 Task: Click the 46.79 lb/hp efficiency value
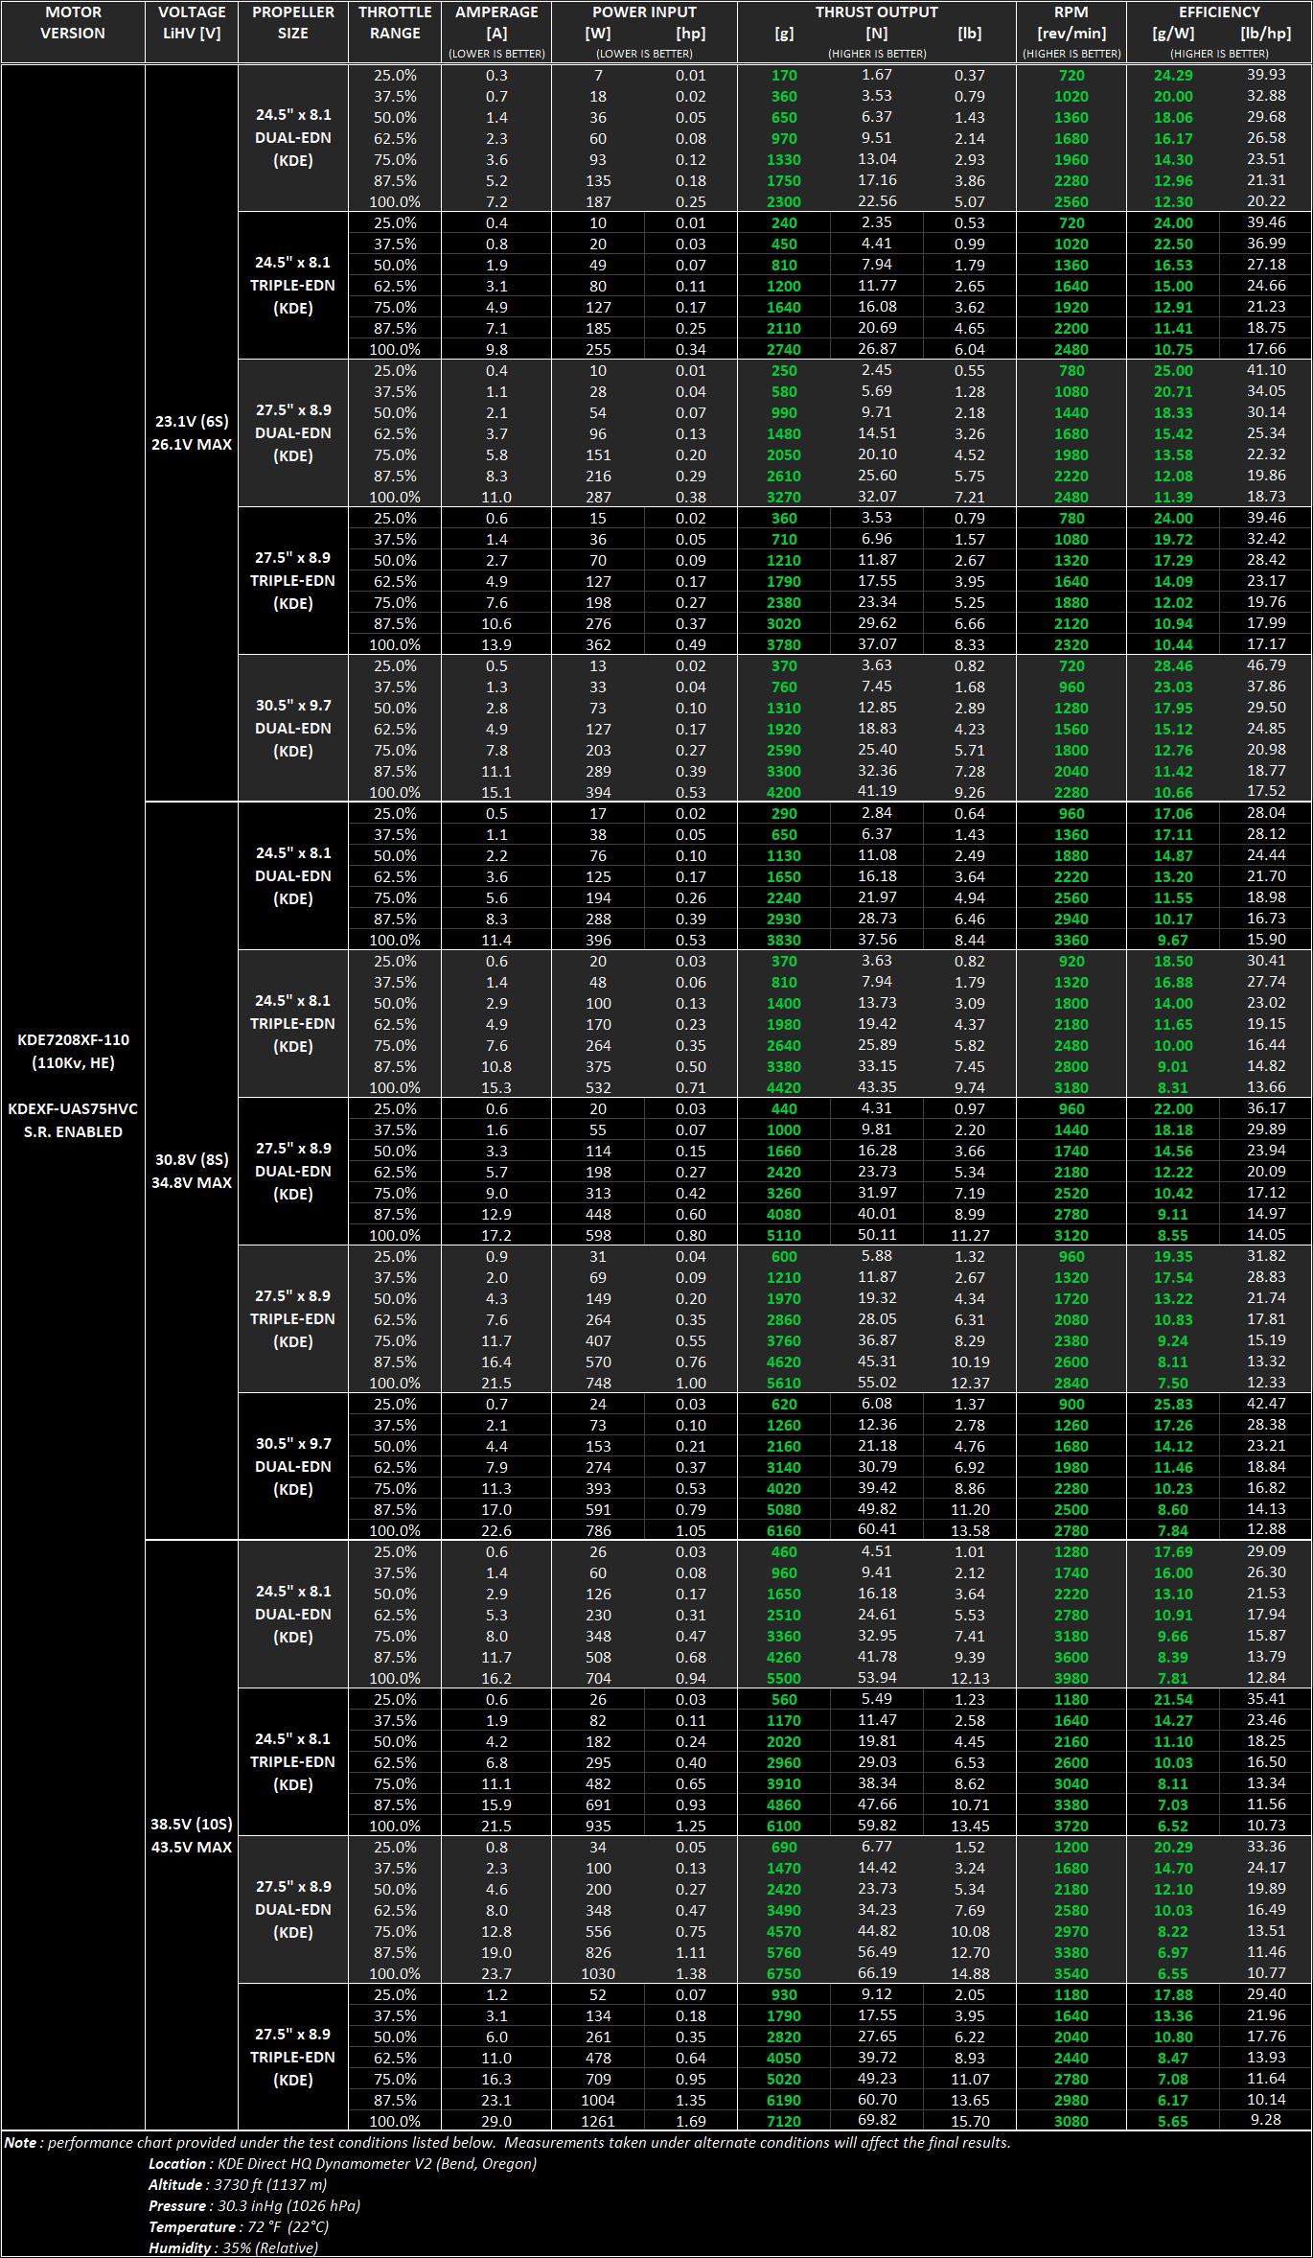pyautogui.click(x=1266, y=664)
